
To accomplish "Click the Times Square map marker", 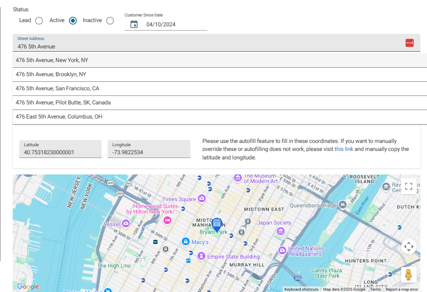I will pyautogui.click(x=202, y=199).
